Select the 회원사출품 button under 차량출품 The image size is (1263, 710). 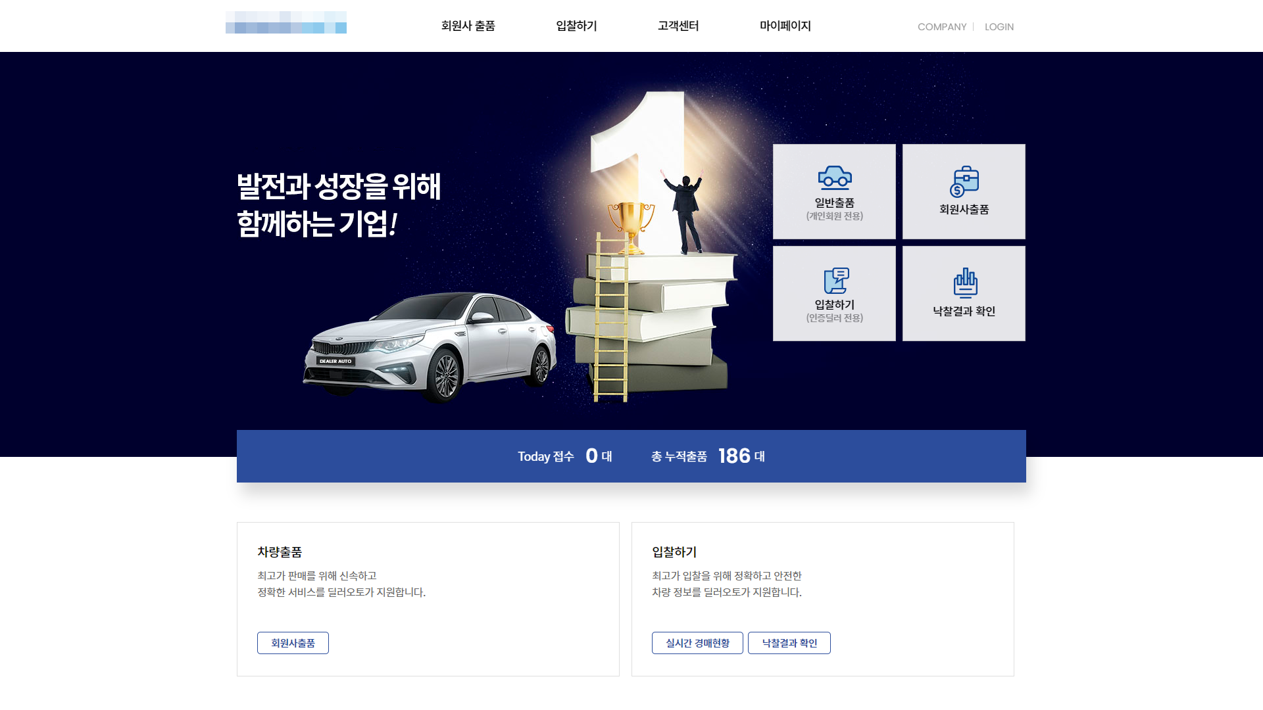293,643
